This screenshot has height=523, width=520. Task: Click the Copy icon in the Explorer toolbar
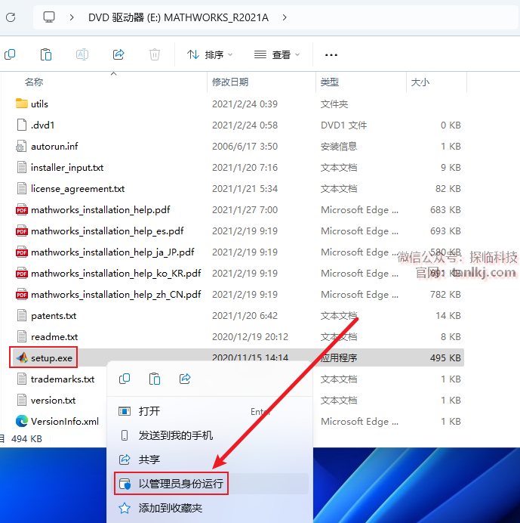click(x=10, y=54)
